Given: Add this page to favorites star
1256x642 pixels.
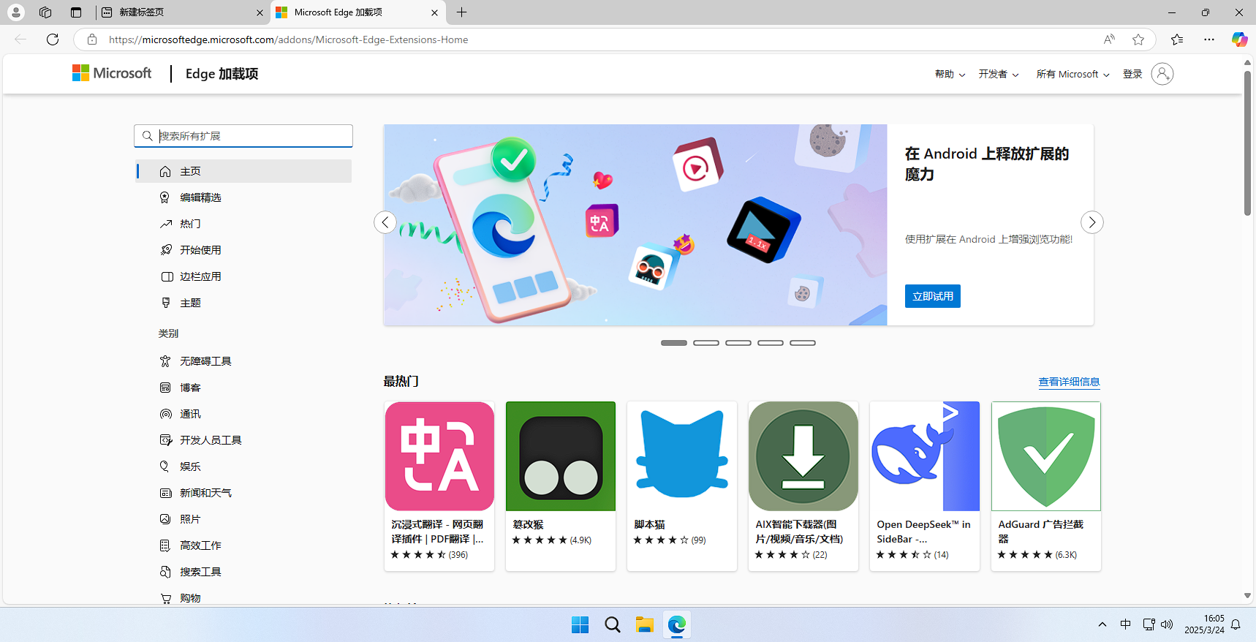Looking at the screenshot, I should point(1138,39).
